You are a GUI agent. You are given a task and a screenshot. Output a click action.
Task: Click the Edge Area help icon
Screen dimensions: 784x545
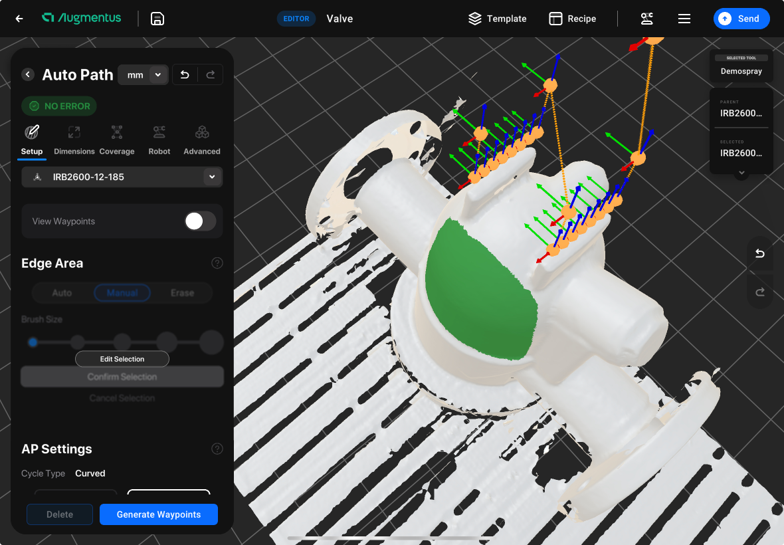(x=217, y=263)
